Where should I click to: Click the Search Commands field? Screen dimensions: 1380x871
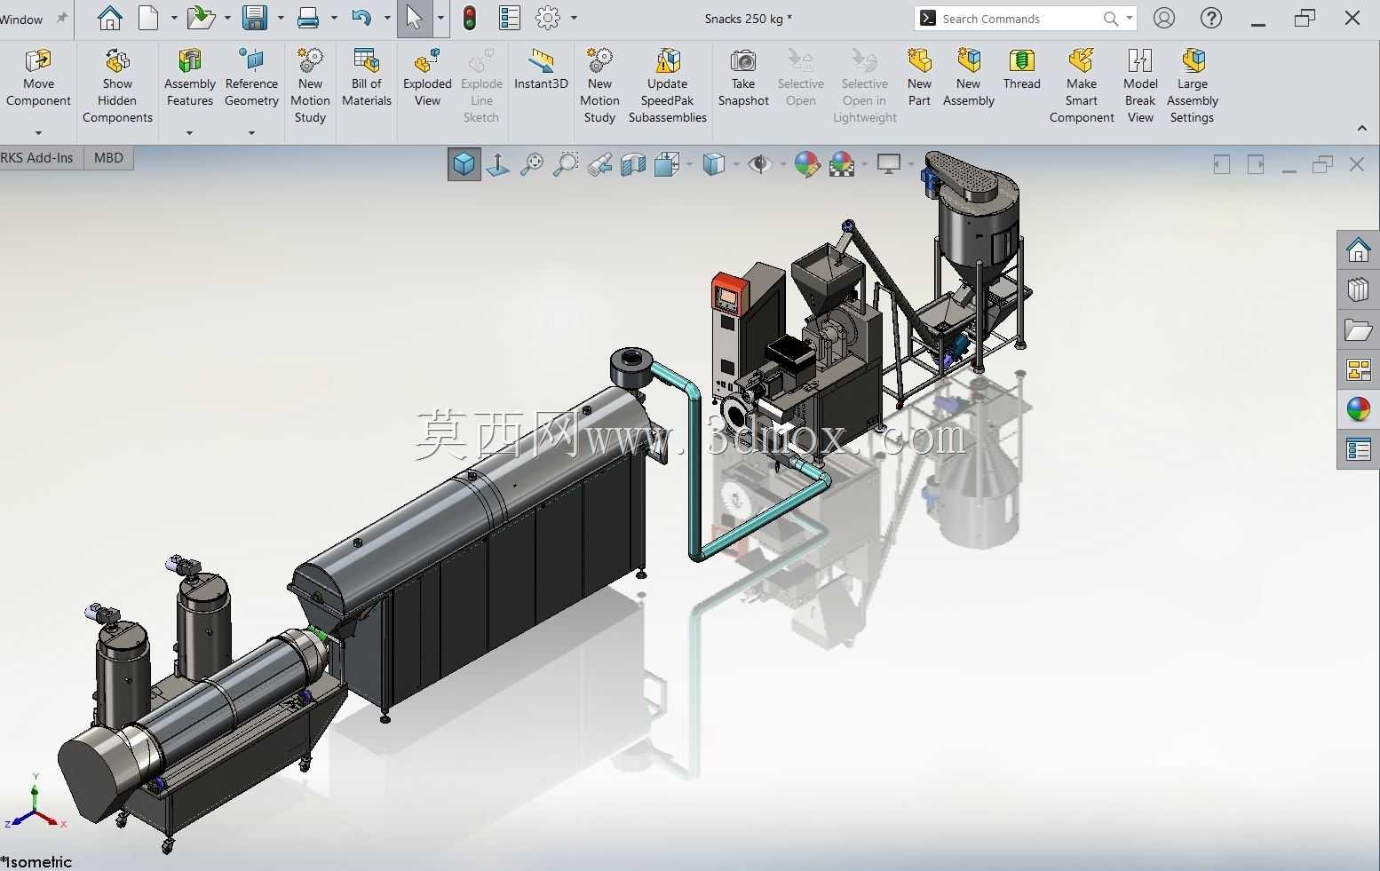[1019, 19]
